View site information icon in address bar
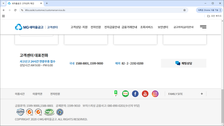The width and height of the screenshot is (224, 126). coord(22,10)
